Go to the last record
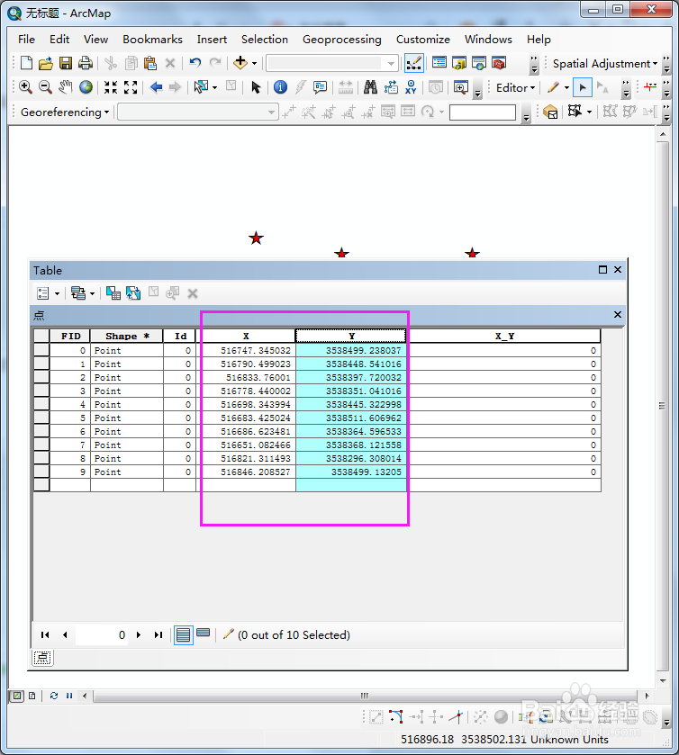Image resolution: width=679 pixels, height=755 pixels. click(158, 635)
